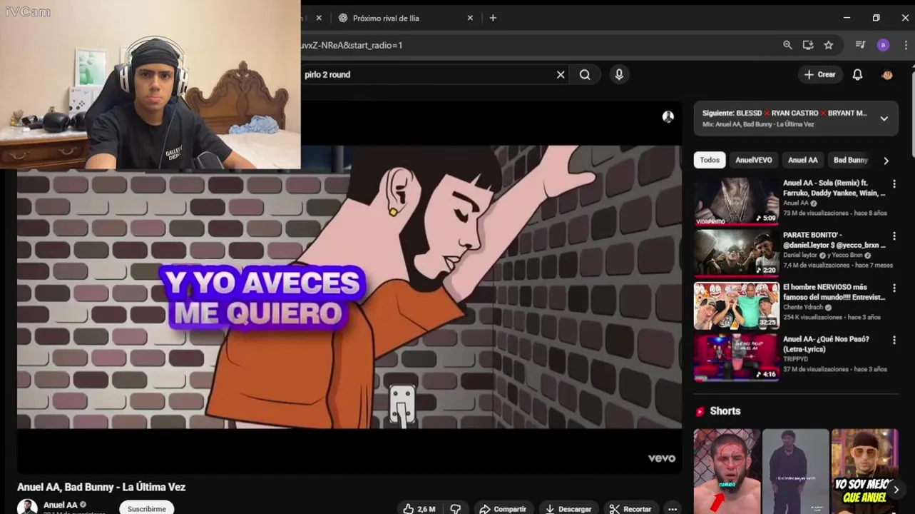Open a new browser tab
This screenshot has width=915, height=514.
(x=493, y=18)
